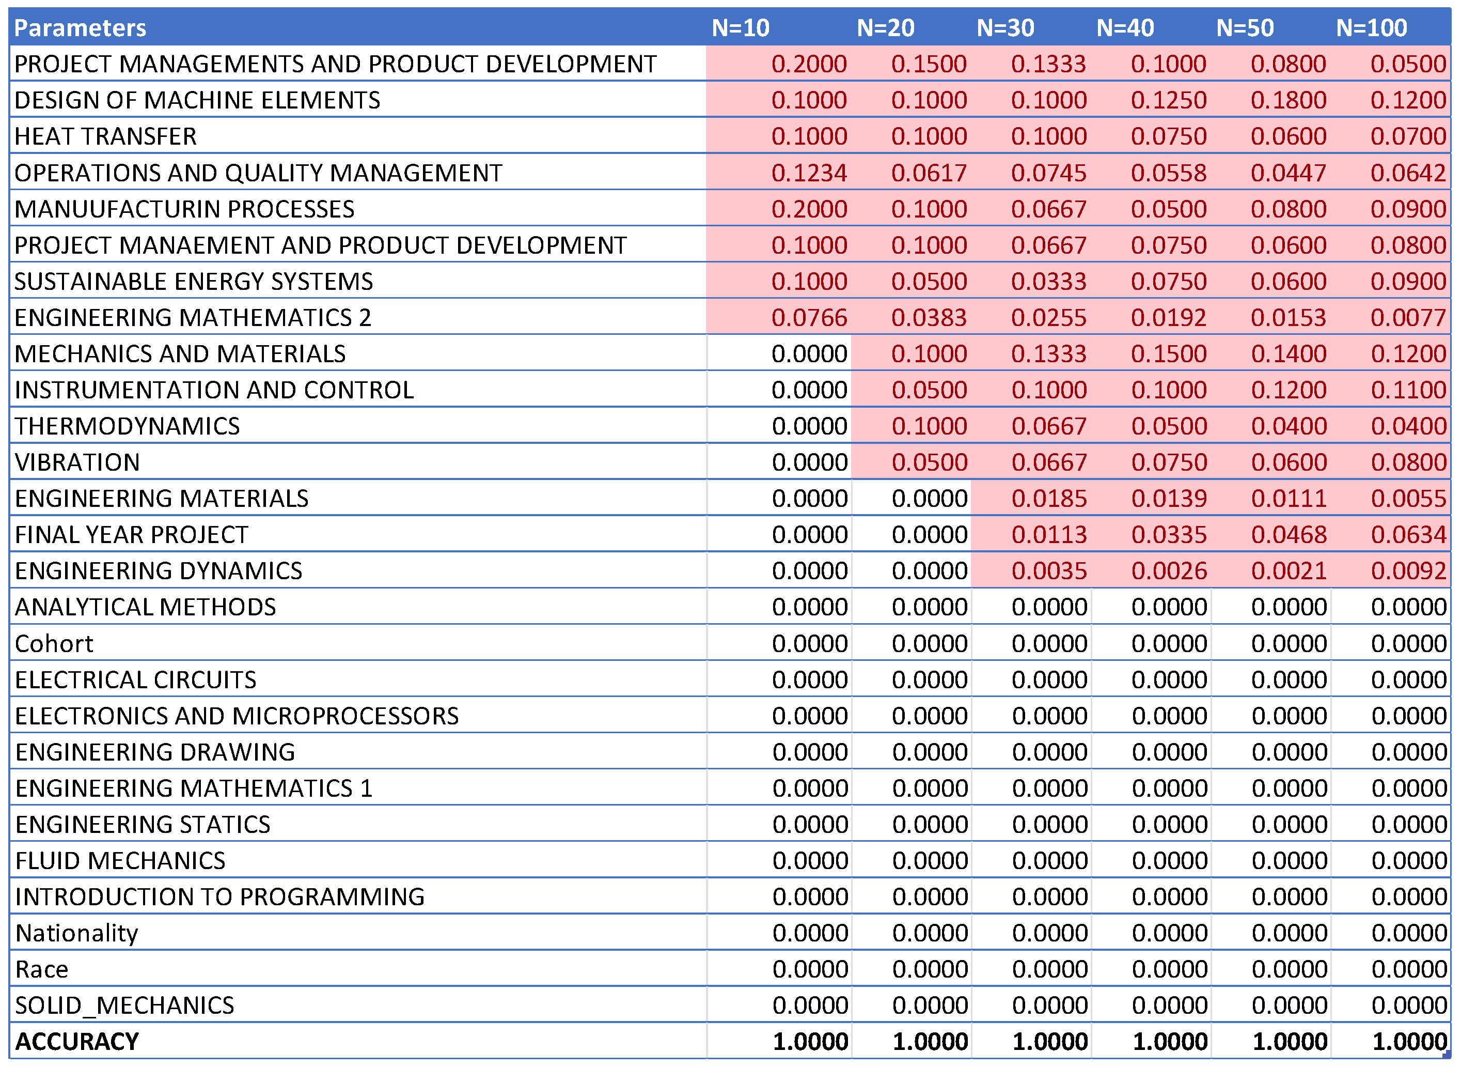Select the 0.0634 cell in the FINAL YEAR PROJECT row
The height and width of the screenshot is (1067, 1461).
tap(1408, 535)
